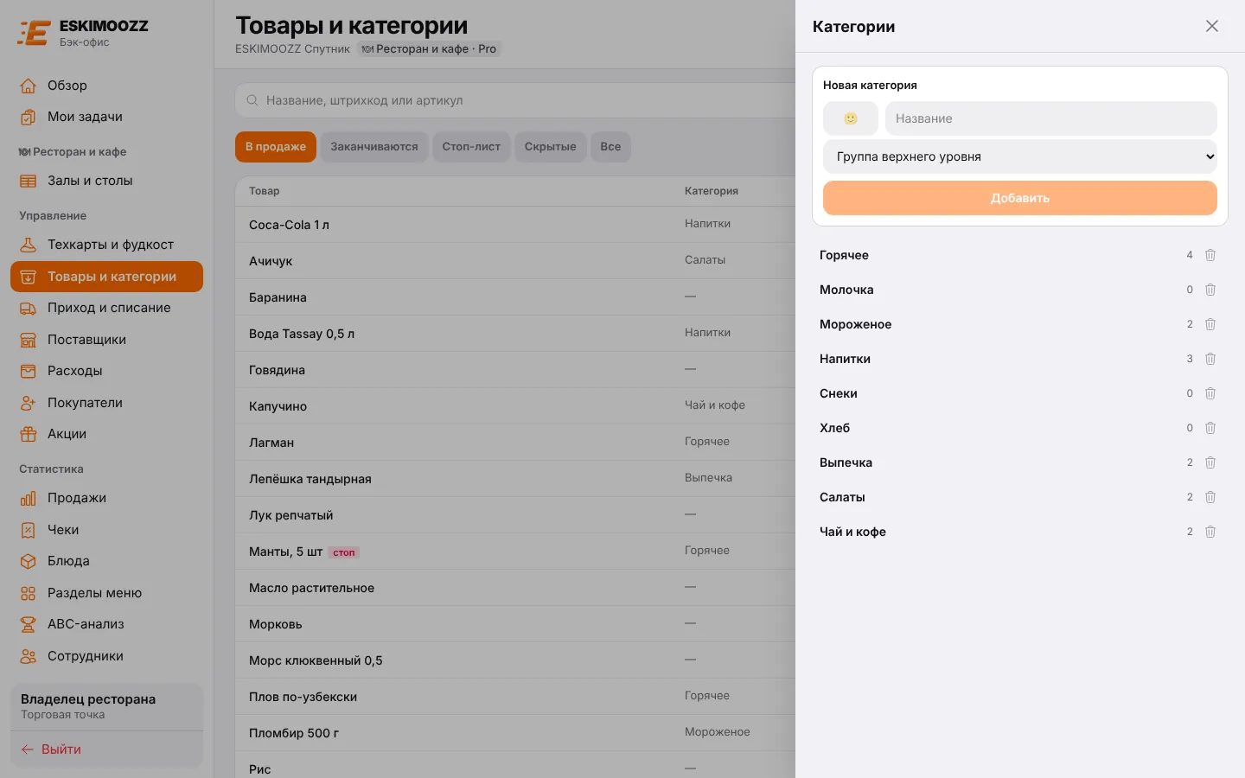Click the Акции gift icon

[29, 434]
